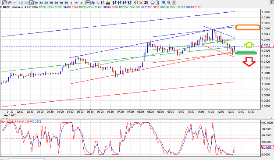
Task: Click the blue down-arrow marker icon
Action: pos(98,3)
